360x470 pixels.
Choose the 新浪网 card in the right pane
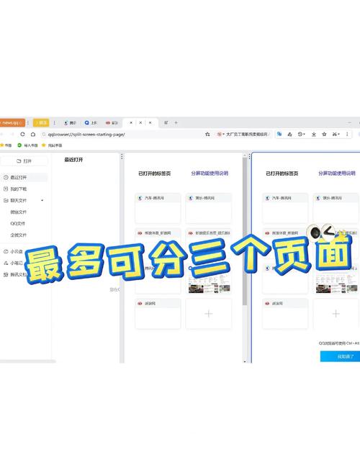pos(285,314)
